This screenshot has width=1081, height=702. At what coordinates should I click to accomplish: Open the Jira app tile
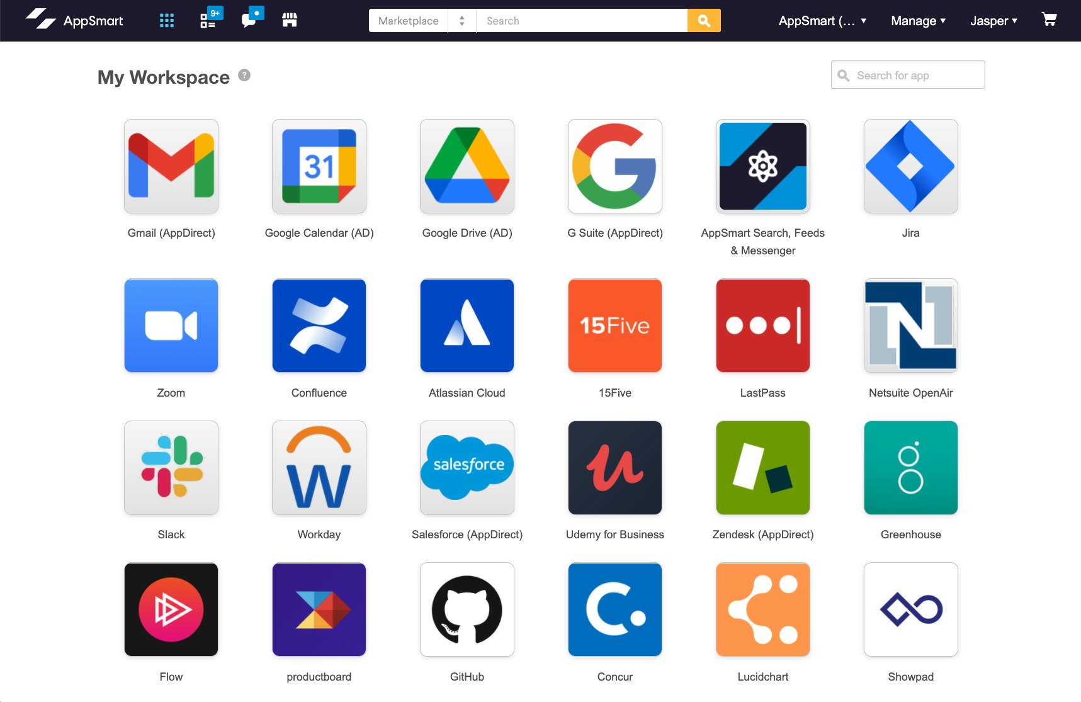(911, 166)
